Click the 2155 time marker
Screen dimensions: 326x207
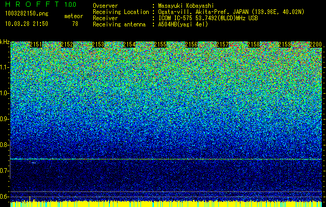pos(160,45)
